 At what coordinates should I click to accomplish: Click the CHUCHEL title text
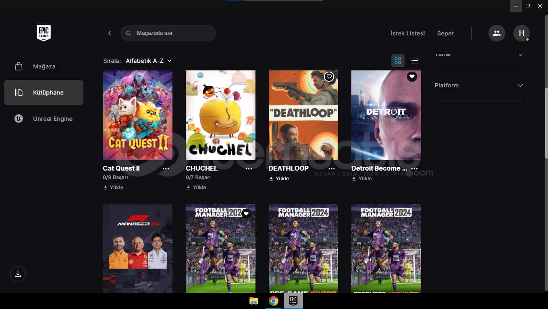(201, 168)
